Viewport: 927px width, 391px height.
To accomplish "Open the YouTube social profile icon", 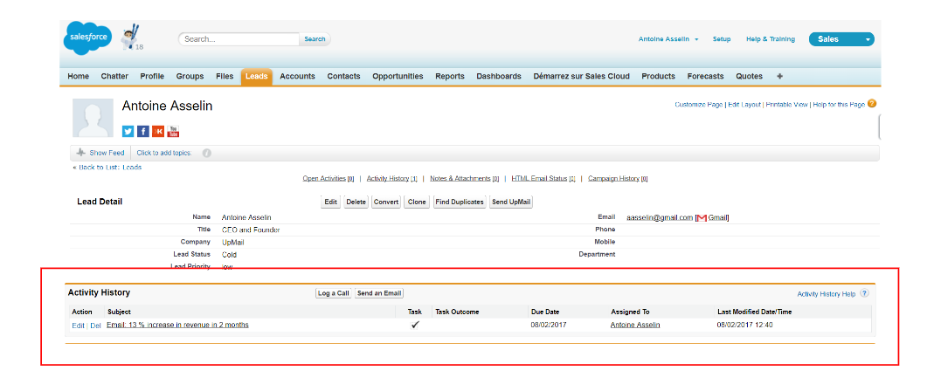I will pos(173,131).
